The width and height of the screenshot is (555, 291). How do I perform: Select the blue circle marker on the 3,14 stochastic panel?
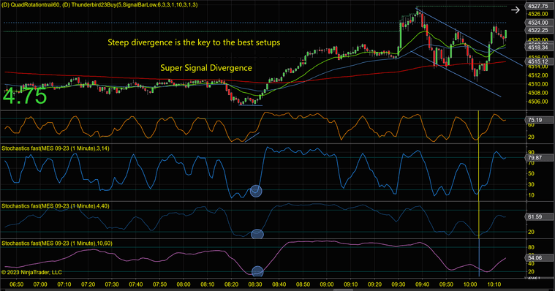(256, 191)
